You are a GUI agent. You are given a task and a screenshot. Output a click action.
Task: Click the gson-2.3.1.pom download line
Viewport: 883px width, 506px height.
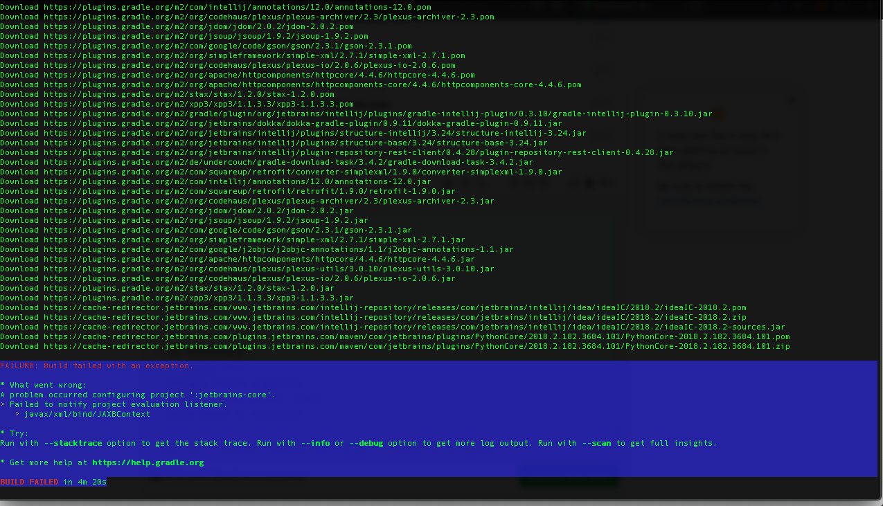pyautogui.click(x=206, y=46)
